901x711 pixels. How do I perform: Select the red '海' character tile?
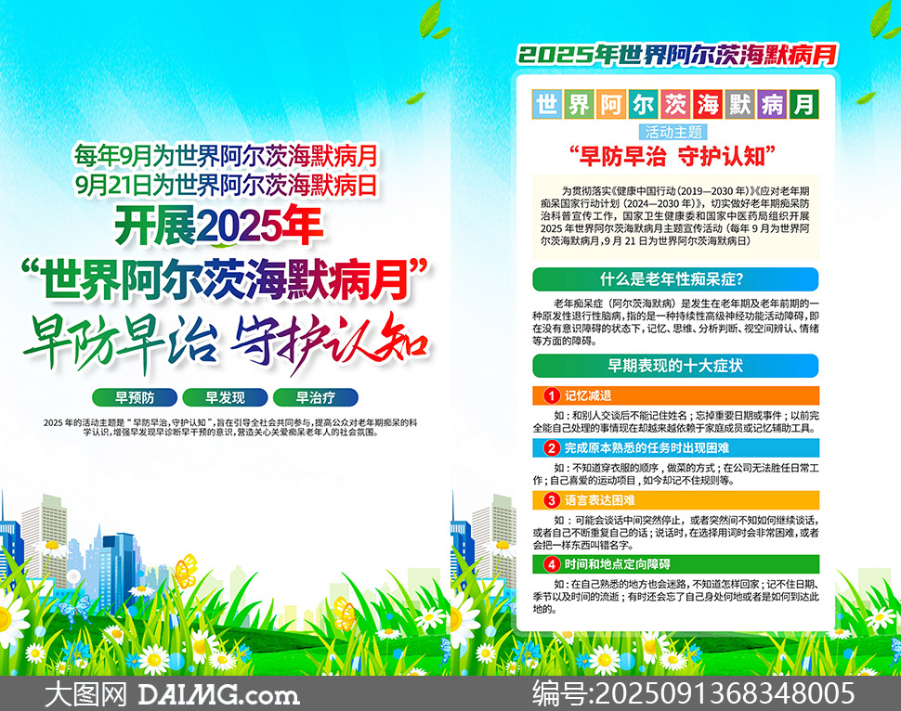[x=708, y=105]
